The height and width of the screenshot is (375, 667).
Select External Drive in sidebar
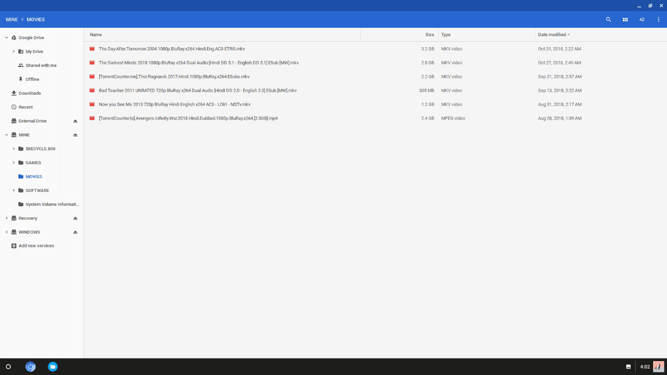tap(33, 121)
